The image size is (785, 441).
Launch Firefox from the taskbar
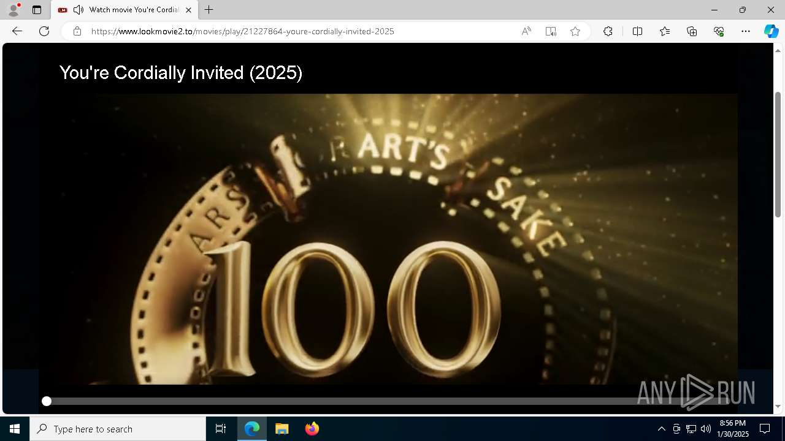tap(312, 429)
